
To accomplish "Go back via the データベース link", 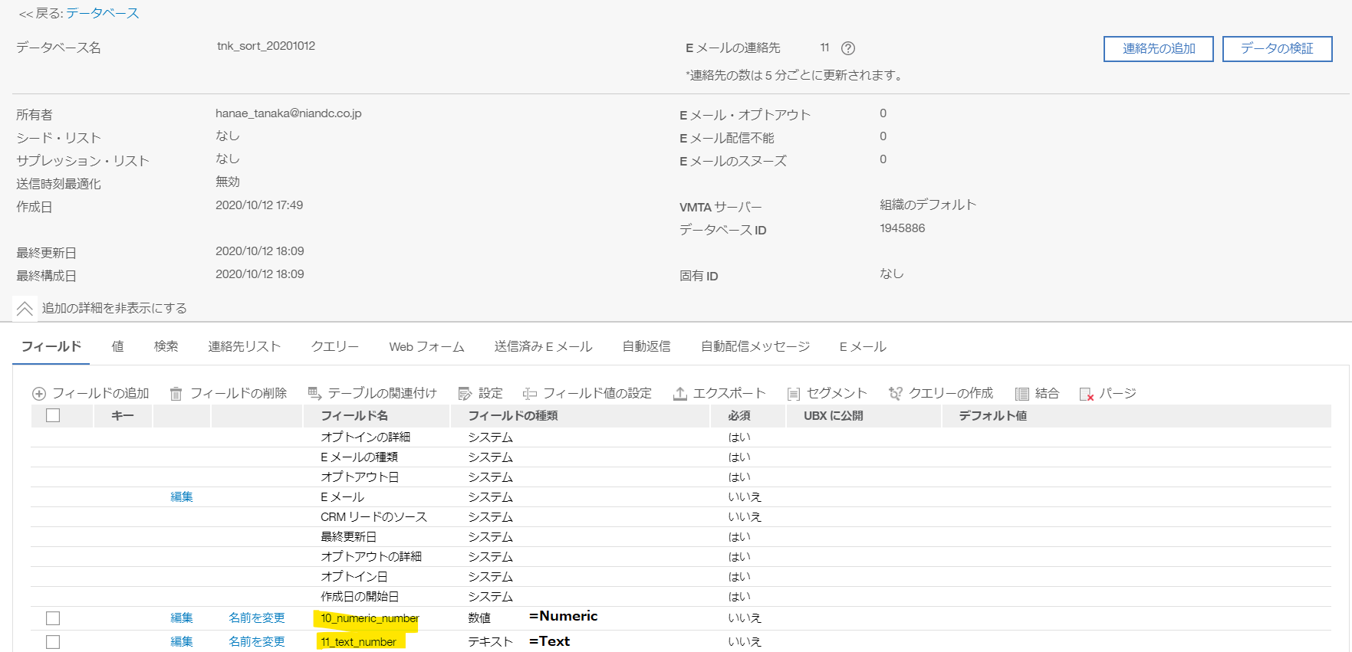I will 102,13.
